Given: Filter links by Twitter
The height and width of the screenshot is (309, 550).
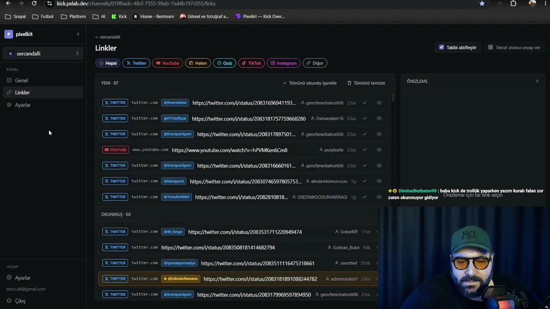Looking at the screenshot, I should tap(136, 63).
